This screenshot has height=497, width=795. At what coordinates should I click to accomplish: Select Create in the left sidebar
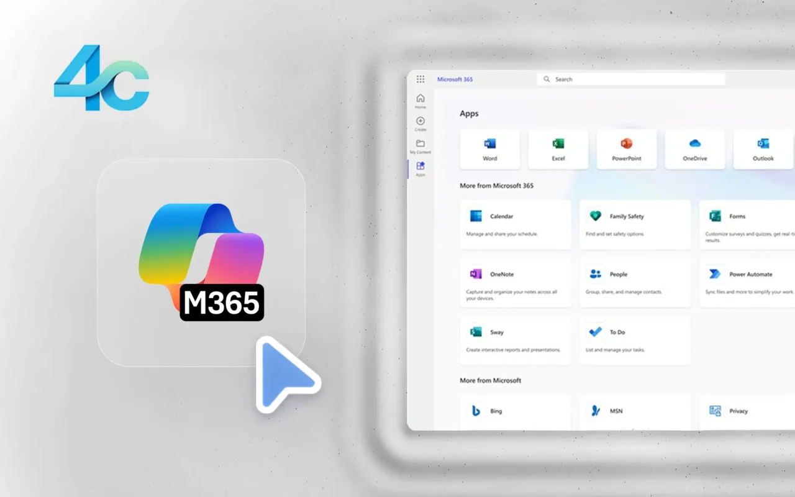tap(420, 124)
